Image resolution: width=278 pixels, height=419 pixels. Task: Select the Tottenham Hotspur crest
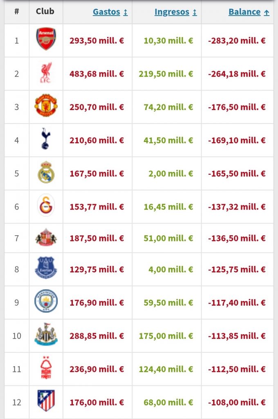[46, 139]
